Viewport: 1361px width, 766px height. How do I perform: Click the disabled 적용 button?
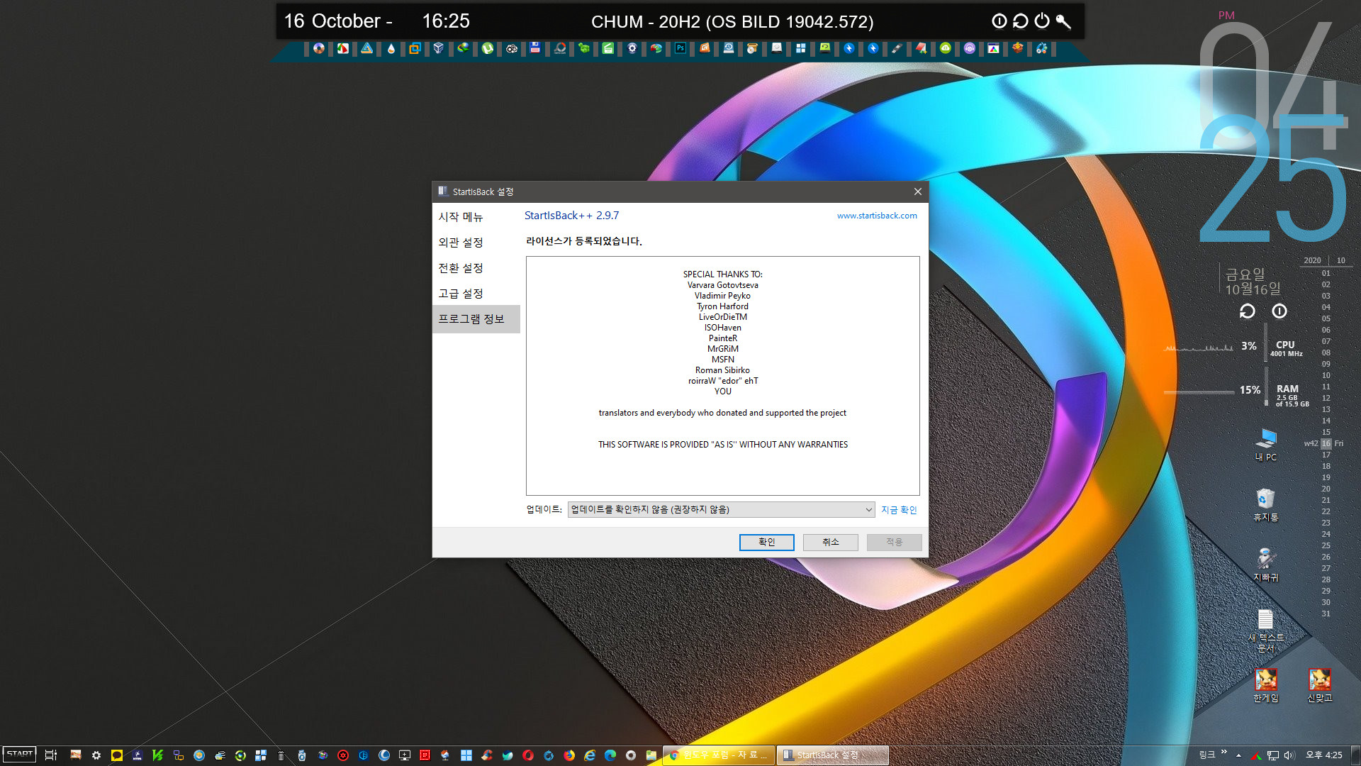coord(895,542)
